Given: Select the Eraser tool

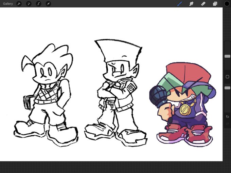Looking at the screenshot, I should pos(203,4).
